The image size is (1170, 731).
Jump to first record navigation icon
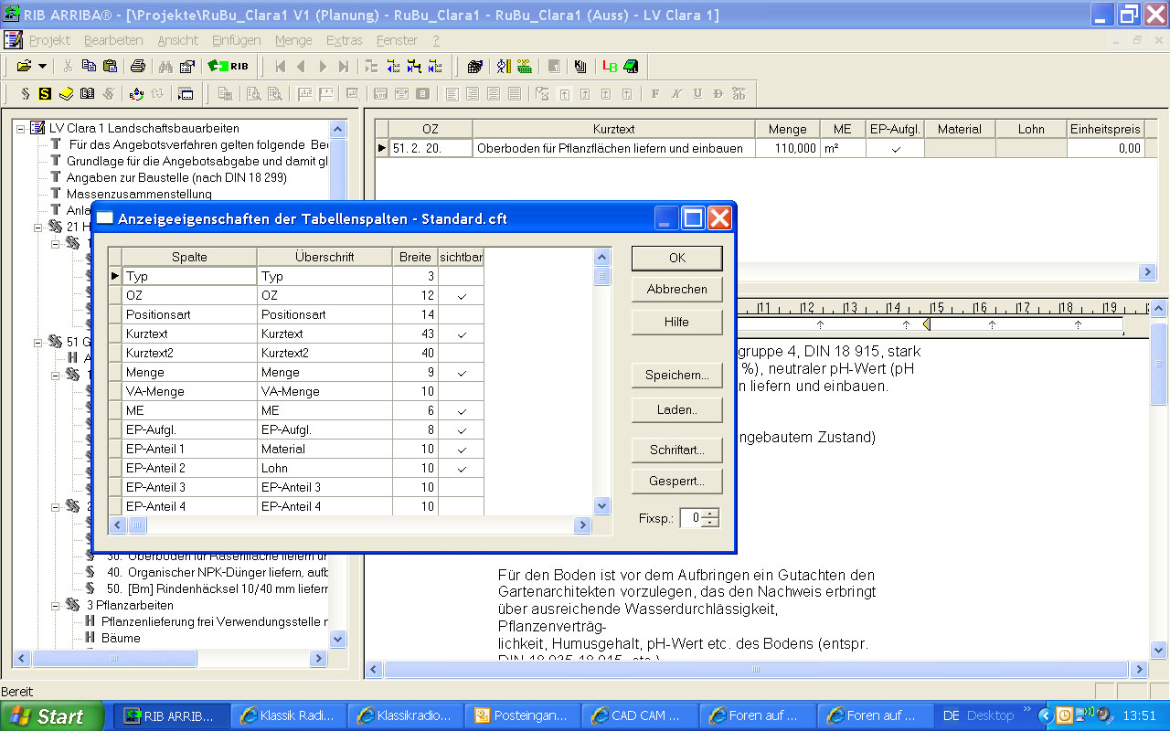coord(281,66)
